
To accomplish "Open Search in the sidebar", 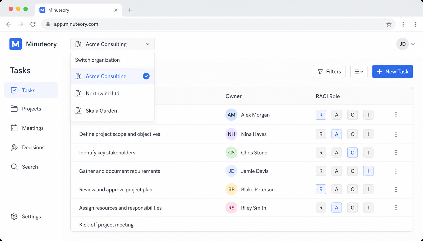I will point(24,167).
